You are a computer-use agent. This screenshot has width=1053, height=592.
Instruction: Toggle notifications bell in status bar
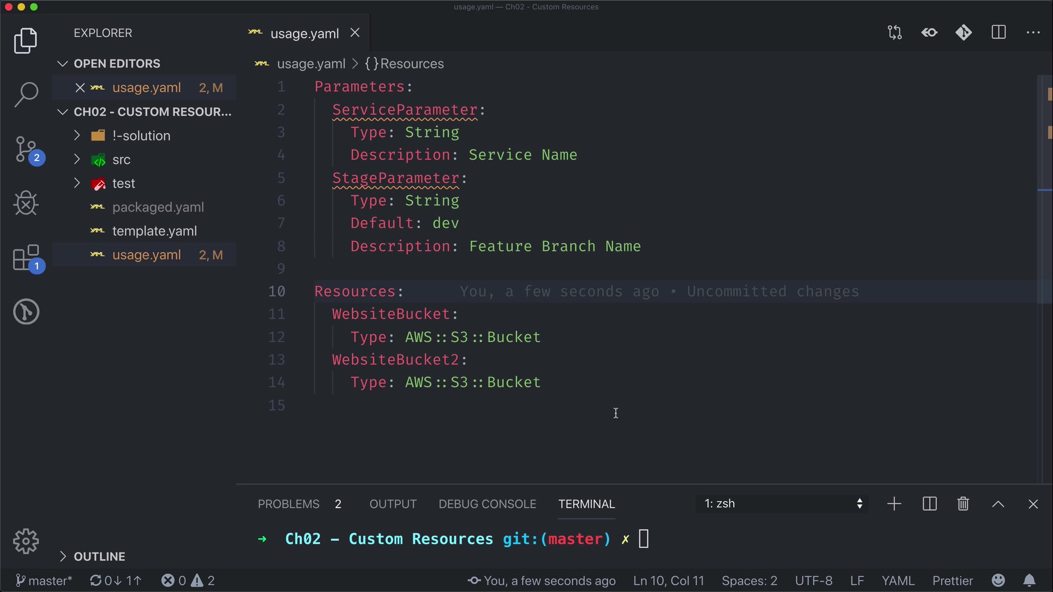coord(1029,580)
